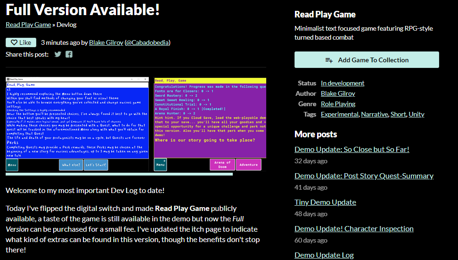Image resolution: width=458 pixels, height=260 pixels.
Task: Click Add Game To Collection button
Action: [x=366, y=60]
